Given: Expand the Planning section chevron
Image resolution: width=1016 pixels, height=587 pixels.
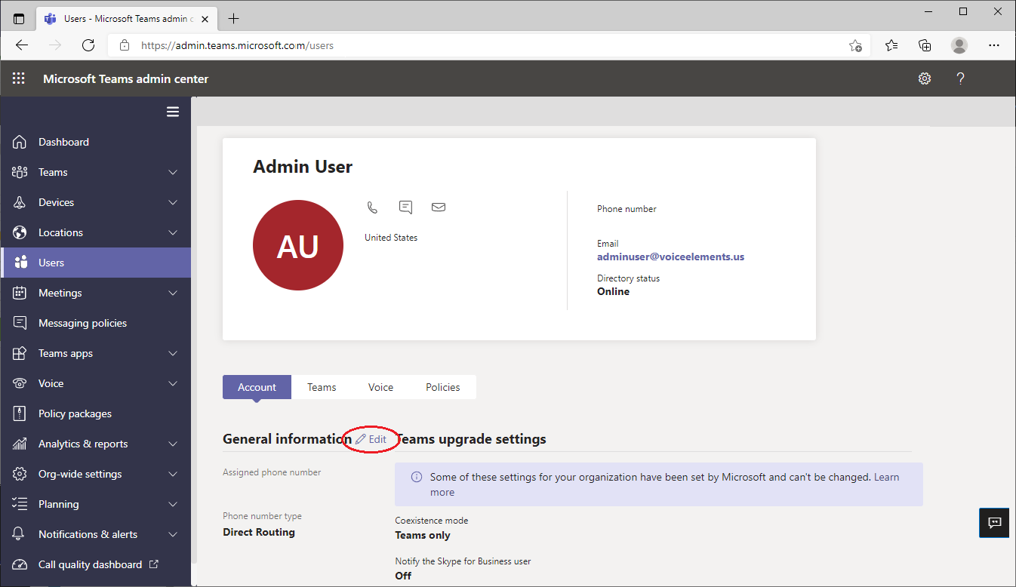Looking at the screenshot, I should [x=173, y=504].
